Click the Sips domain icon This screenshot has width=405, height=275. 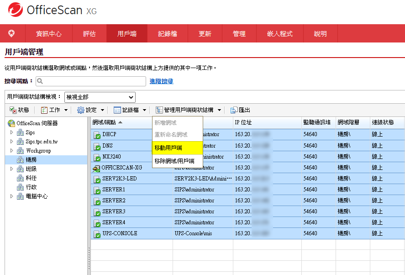20,132
